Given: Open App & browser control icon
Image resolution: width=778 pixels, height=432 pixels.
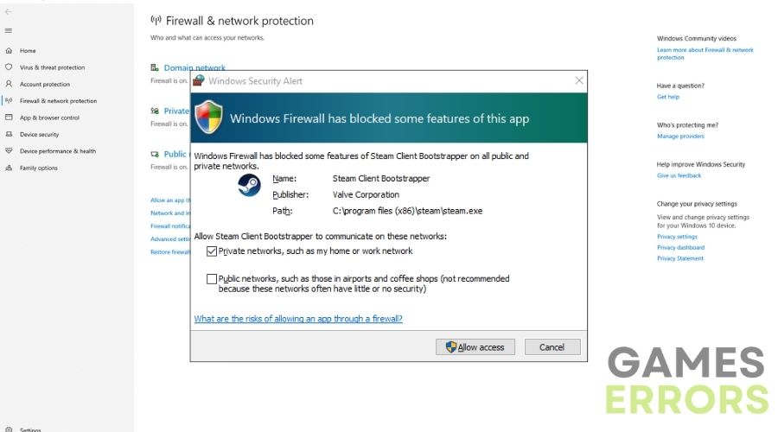Looking at the screenshot, I should point(9,118).
